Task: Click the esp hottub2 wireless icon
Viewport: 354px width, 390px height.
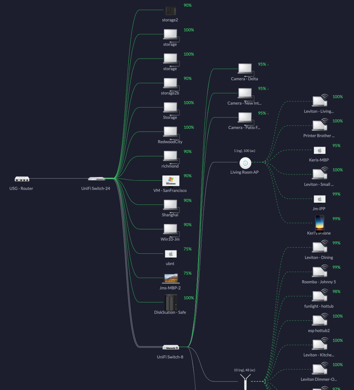Action: [x=320, y=319]
